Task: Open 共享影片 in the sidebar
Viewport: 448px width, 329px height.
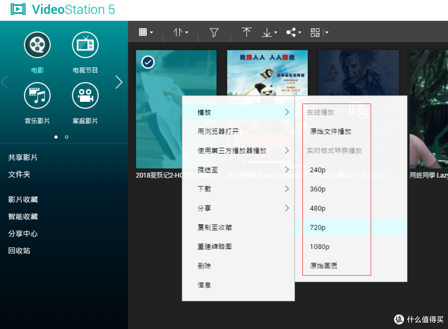Action: point(22,157)
